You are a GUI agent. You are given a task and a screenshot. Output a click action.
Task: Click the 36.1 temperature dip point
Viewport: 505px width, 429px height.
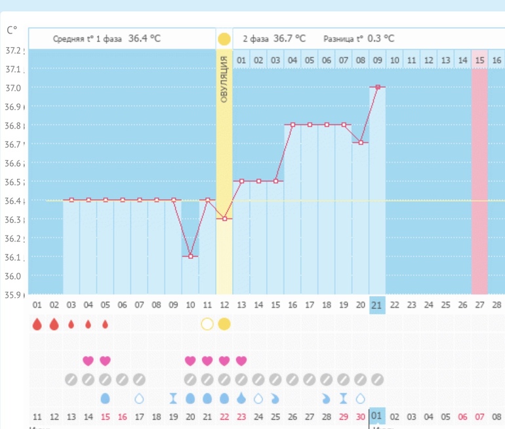[190, 256]
